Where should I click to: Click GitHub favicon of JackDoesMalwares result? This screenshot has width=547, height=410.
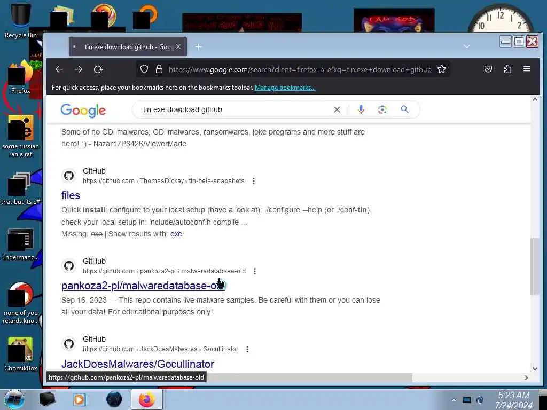pyautogui.click(x=69, y=344)
